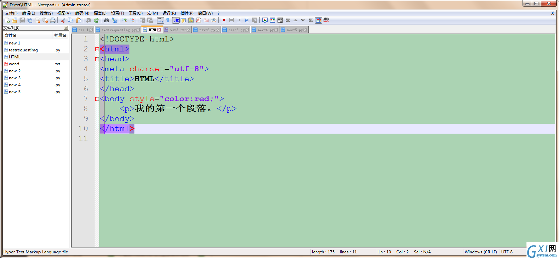Toggle word wrap toolbar button
The width and height of the screenshot is (559, 258).
[160, 20]
